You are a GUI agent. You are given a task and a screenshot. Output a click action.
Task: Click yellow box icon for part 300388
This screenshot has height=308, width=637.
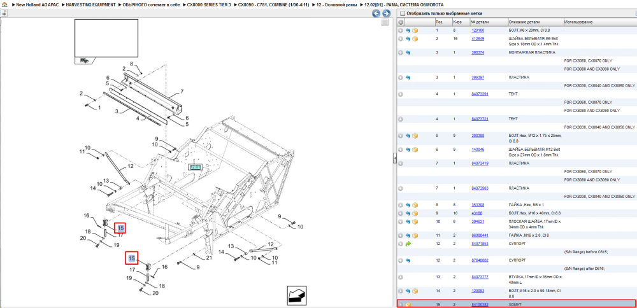click(x=415, y=136)
